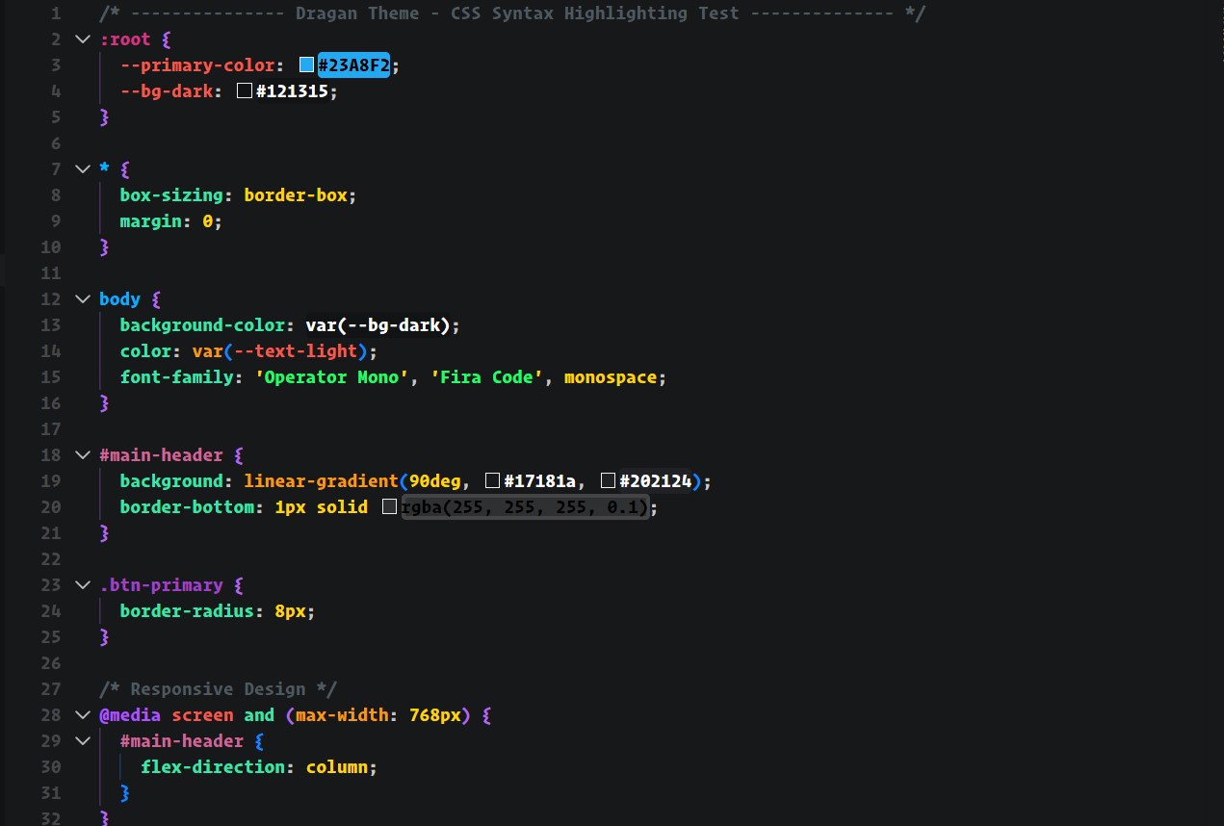Click the highlighted #23A8F2 value
This screenshot has width=1224, height=826.
pyautogui.click(x=353, y=65)
